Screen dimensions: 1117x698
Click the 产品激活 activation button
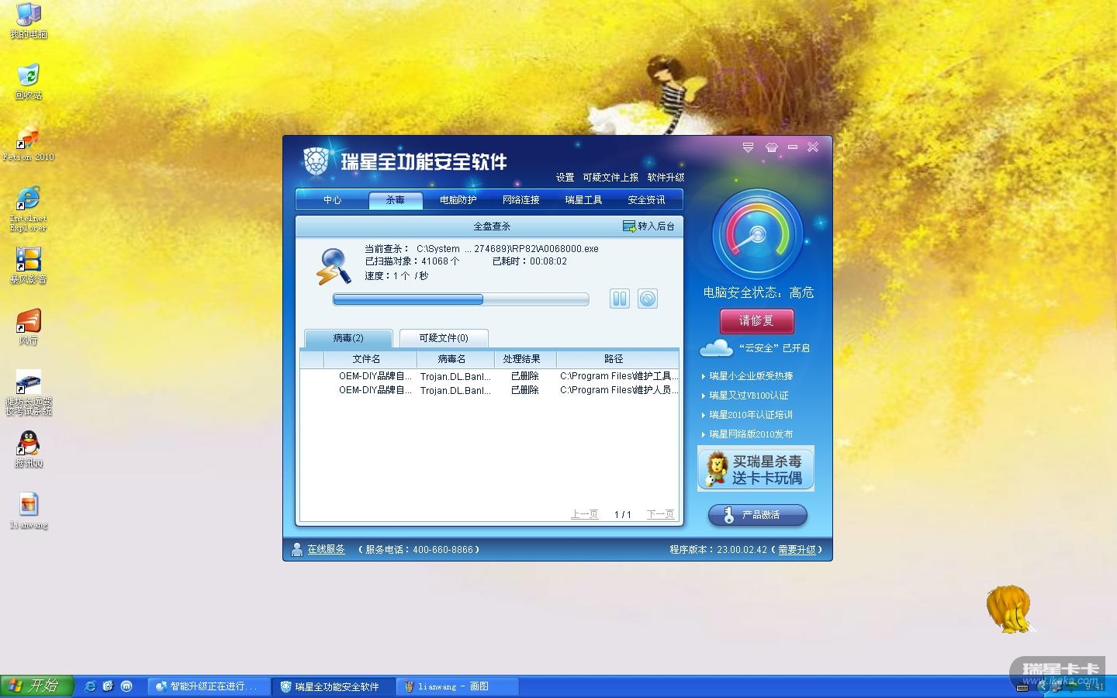click(x=758, y=515)
